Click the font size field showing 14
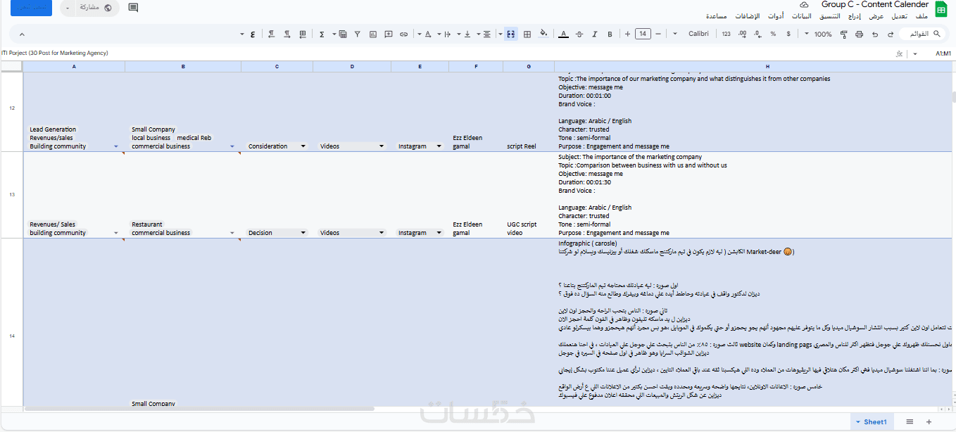Viewport: 956px width, 432px height. [643, 34]
